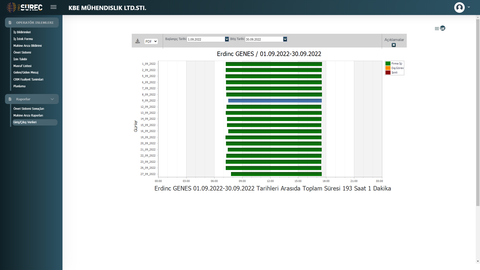This screenshot has width=480, height=270.
Task: Click the highlighted blue bar for 9_09_2022
Action: 275,101
